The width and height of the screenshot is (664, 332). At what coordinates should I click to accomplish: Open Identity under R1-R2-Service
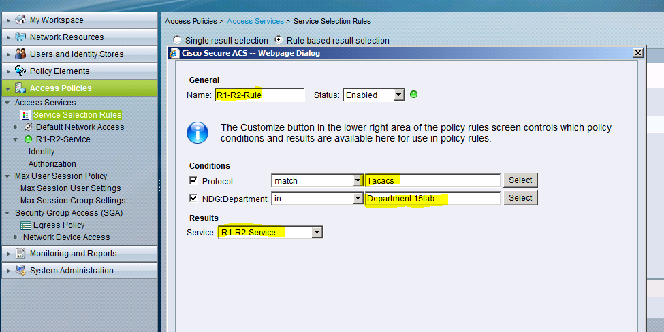pos(42,152)
